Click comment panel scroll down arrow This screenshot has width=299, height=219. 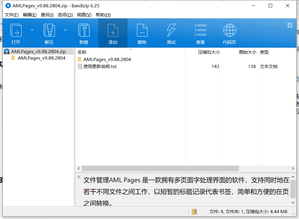293,203
